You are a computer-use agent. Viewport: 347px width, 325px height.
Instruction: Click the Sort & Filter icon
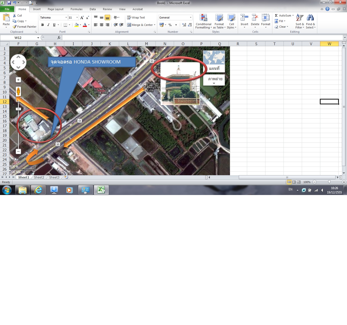click(299, 18)
